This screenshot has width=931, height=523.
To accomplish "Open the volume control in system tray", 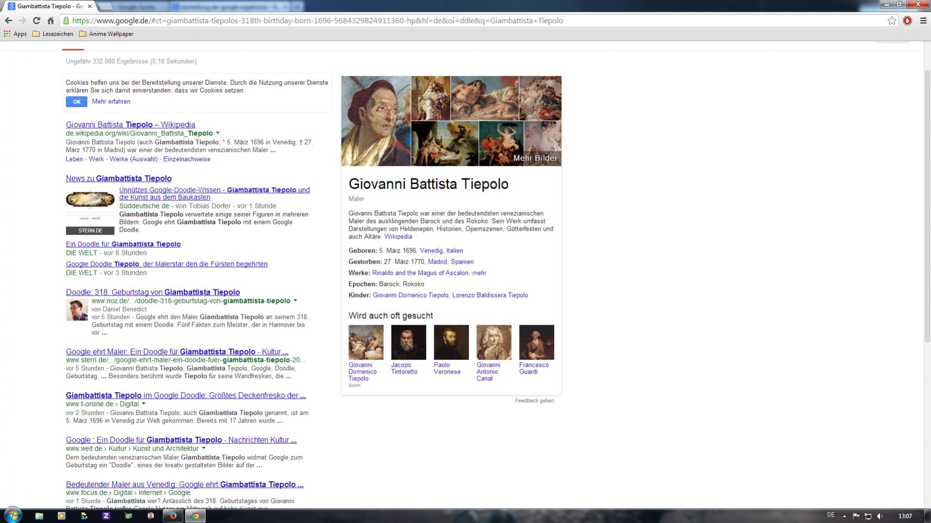I will [880, 516].
